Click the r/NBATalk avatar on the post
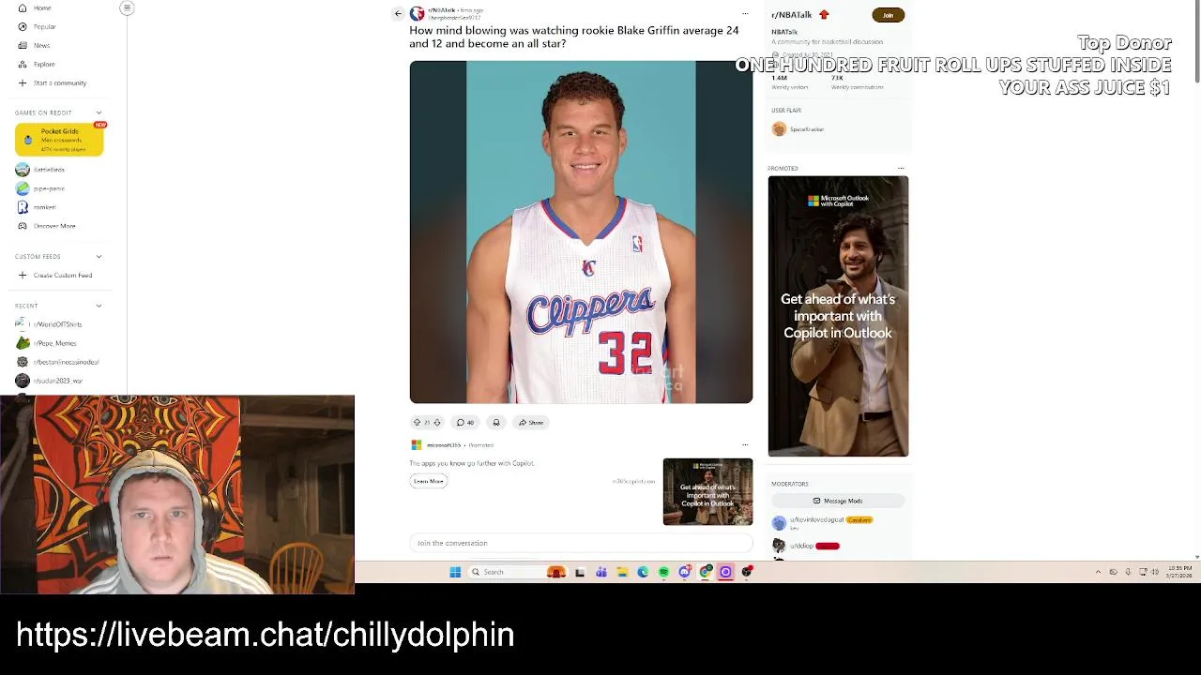The image size is (1201, 675). 417,13
